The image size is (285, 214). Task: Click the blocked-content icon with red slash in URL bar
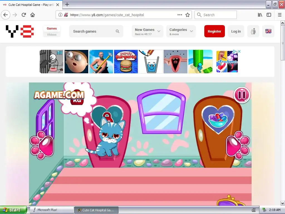(66, 15)
